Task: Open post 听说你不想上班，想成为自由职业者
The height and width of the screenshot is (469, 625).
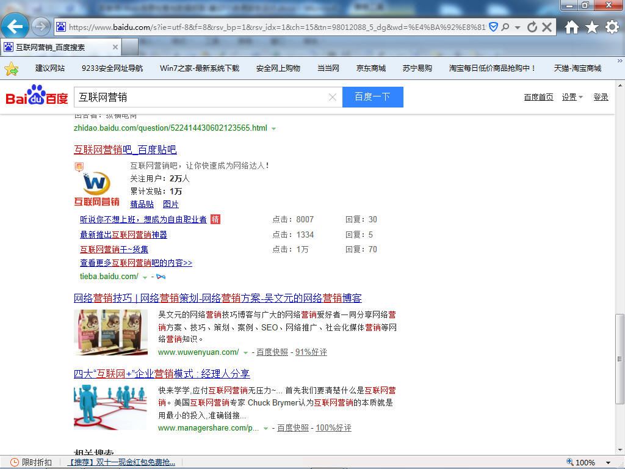Action: tap(143, 219)
